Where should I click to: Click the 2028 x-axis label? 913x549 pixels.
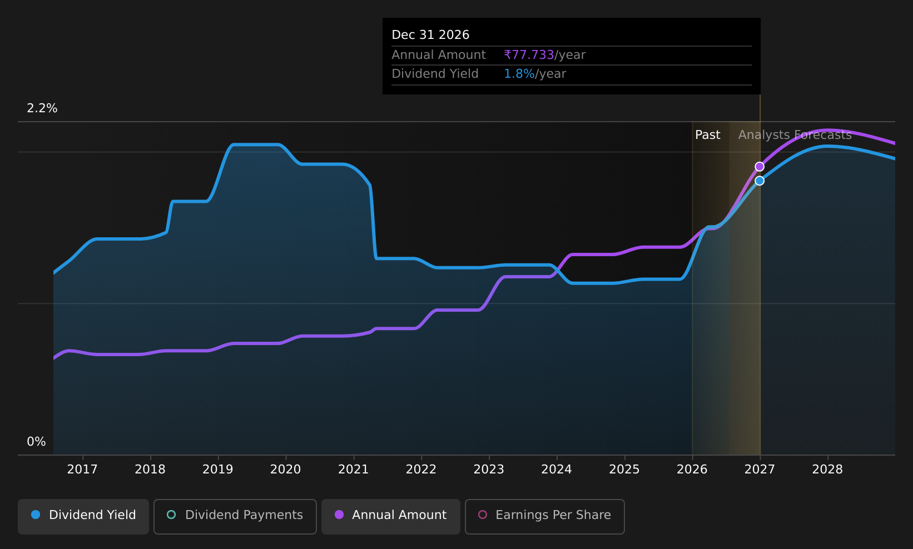pos(828,470)
